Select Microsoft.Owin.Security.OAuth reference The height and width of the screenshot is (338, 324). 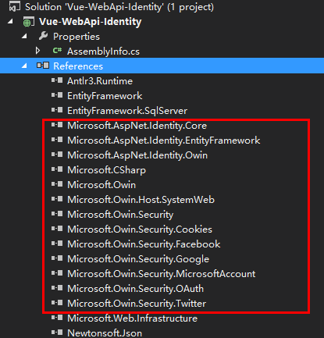pyautogui.click(x=136, y=289)
